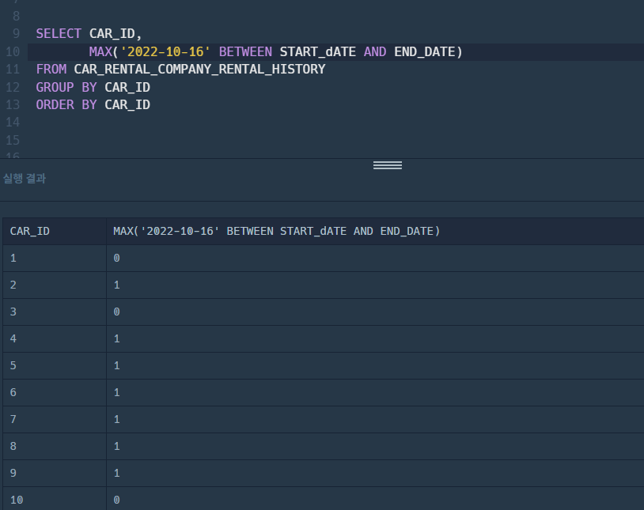The image size is (644, 510).
Task: Click line number 14 in the gutter
Action: click(13, 123)
